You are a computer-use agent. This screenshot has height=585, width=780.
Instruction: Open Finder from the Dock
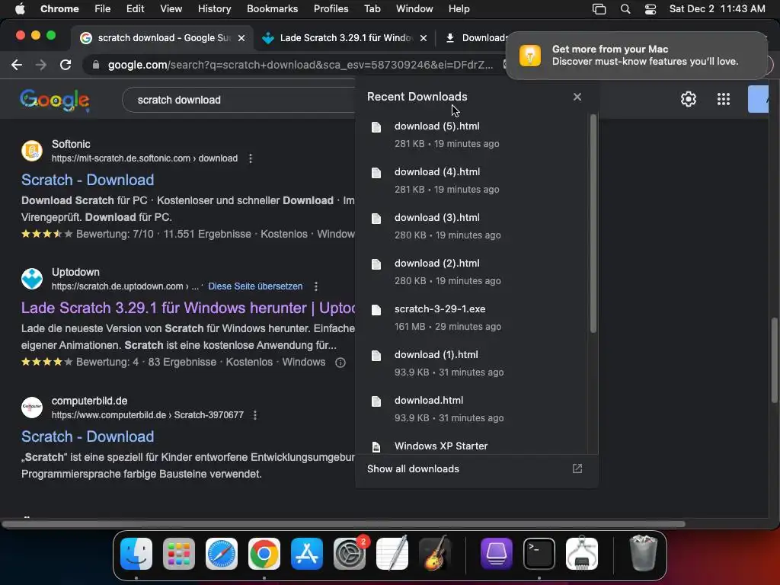click(x=136, y=554)
